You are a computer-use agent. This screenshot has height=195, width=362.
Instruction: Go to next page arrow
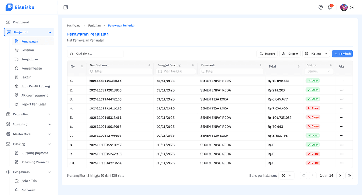(x=340, y=175)
